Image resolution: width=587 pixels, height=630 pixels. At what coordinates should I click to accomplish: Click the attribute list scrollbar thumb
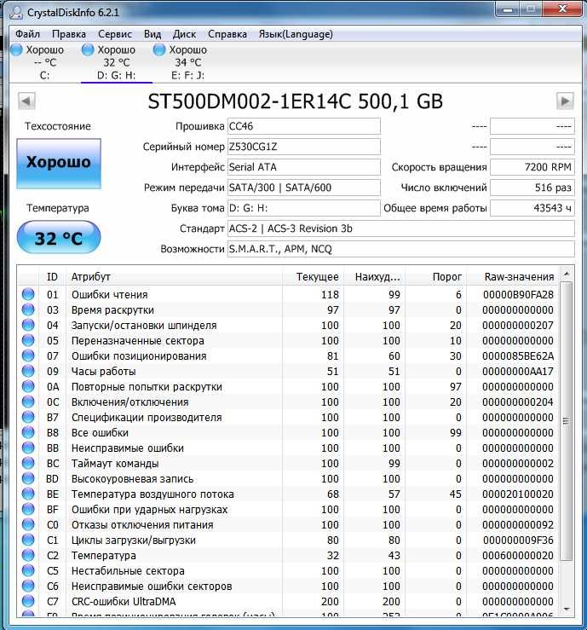(x=566, y=421)
